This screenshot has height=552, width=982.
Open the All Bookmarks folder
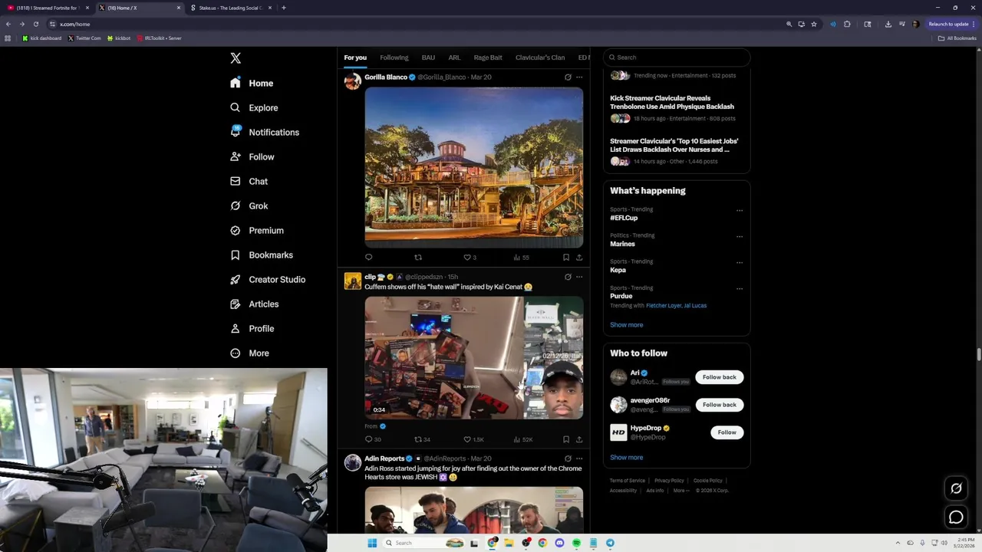(x=957, y=38)
